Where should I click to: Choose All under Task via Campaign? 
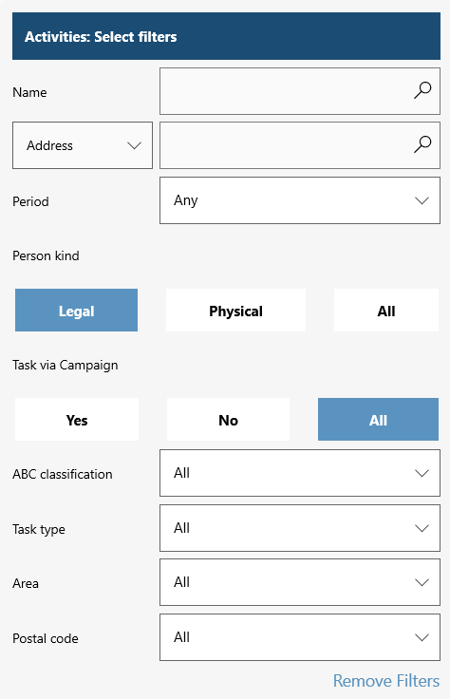pyautogui.click(x=378, y=420)
